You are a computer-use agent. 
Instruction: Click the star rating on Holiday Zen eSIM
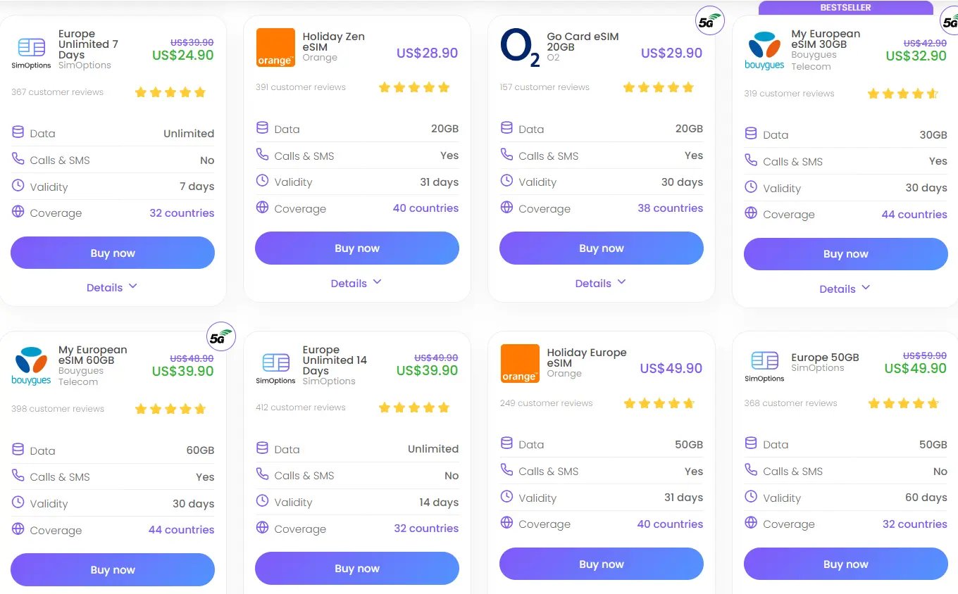point(413,87)
